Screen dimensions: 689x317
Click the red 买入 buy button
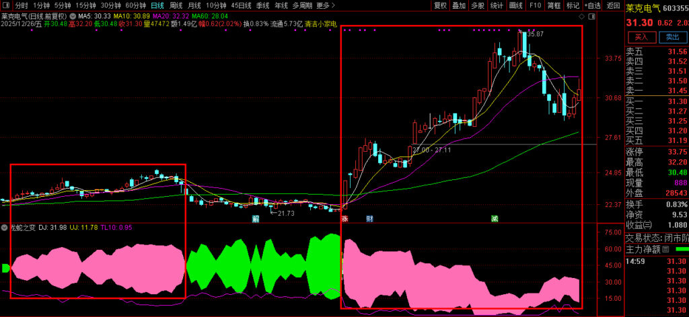[x=641, y=37]
